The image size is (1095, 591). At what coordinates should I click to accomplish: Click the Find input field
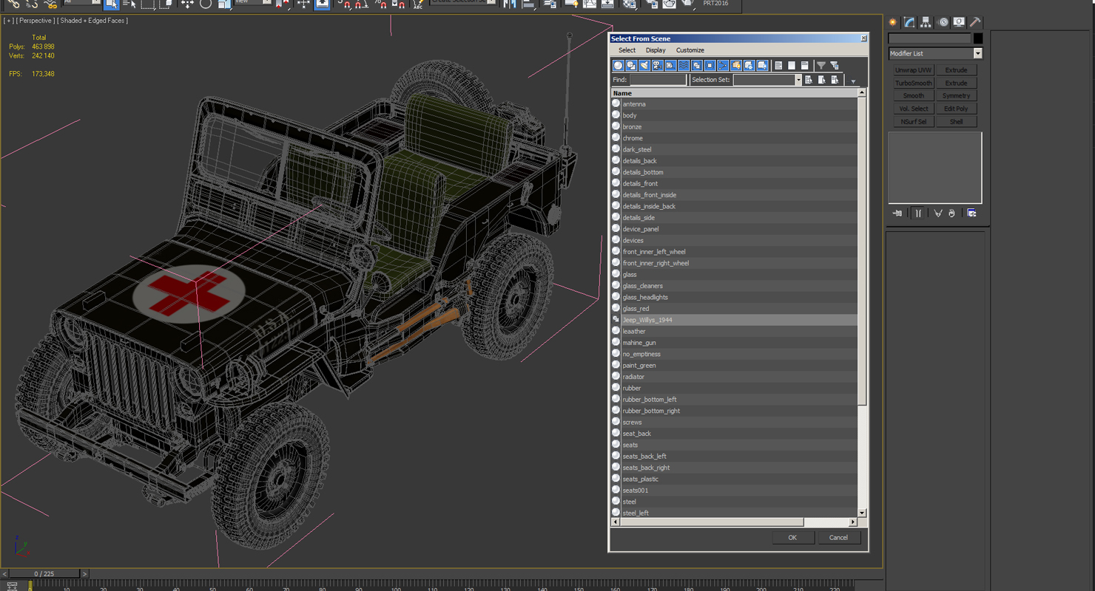(x=658, y=80)
